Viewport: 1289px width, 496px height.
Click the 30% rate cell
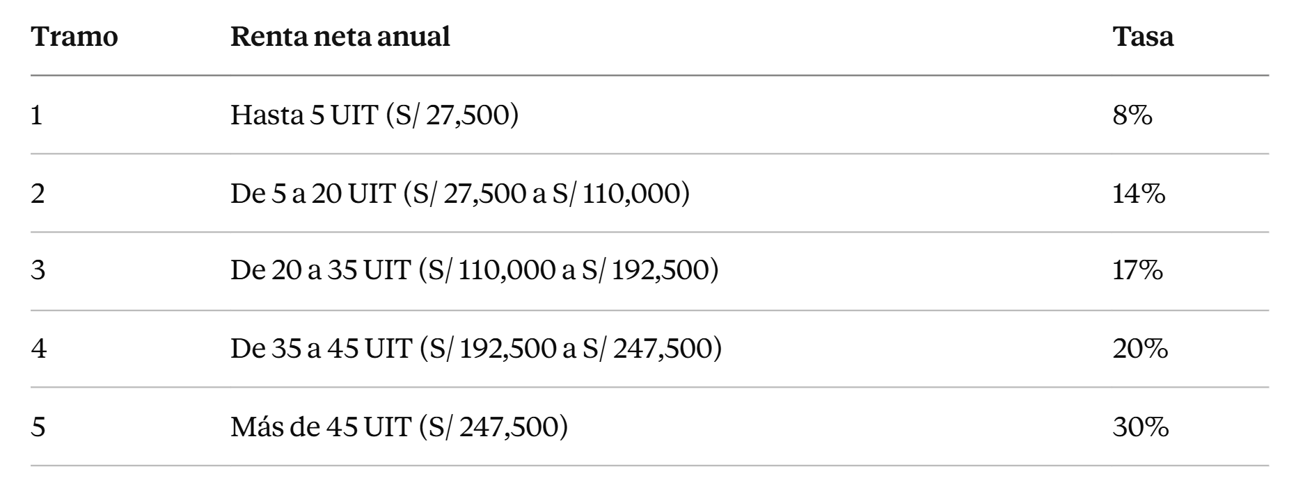click(1140, 426)
